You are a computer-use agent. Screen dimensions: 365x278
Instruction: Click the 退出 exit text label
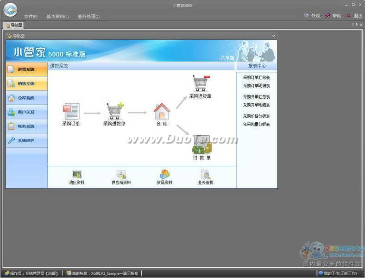pyautogui.click(x=358, y=16)
